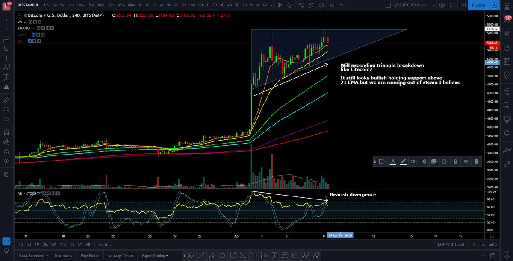
Task: Start bar replay with the rewind icon
Action: click(332, 5)
